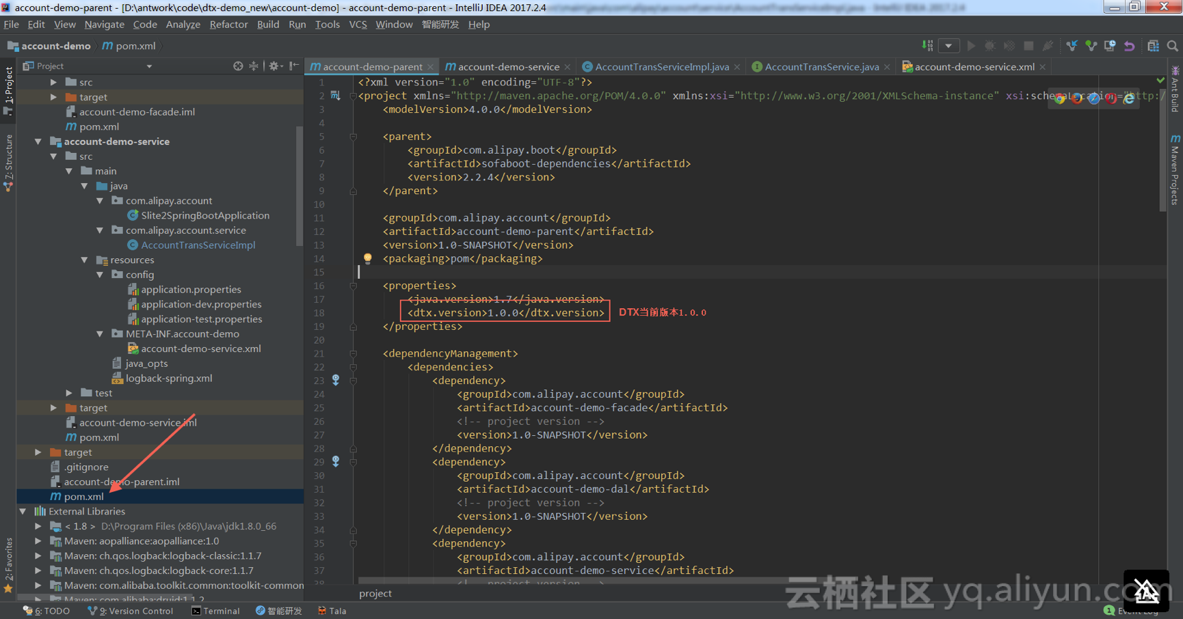Click the Stop square icon
Viewport: 1183px width, 619px height.
[x=1028, y=46]
